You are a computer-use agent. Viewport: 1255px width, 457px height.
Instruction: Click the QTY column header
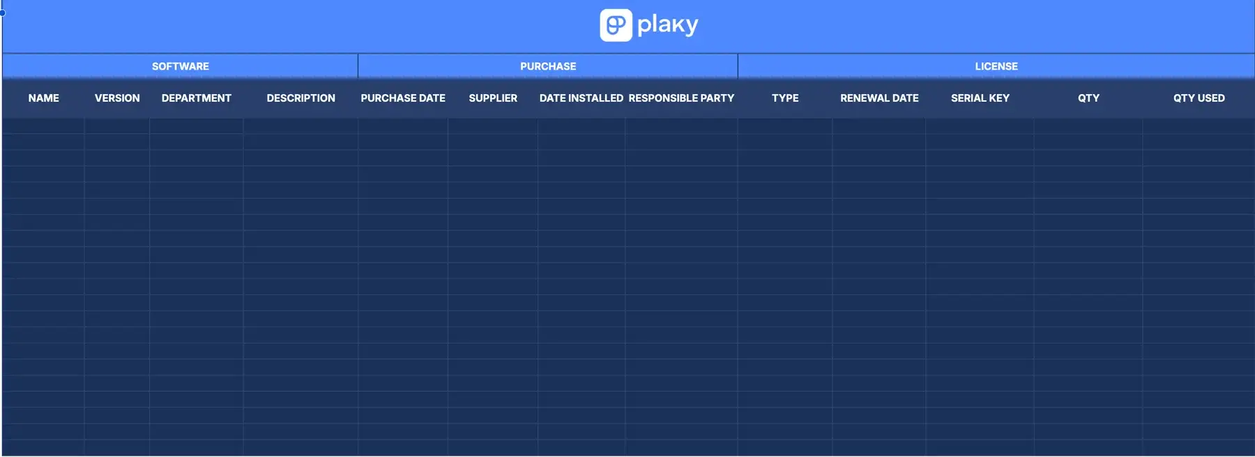(1088, 98)
